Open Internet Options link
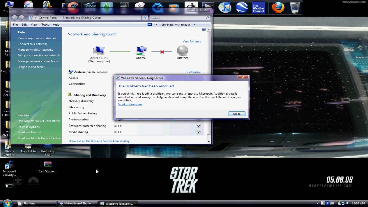This screenshot has width=368, height=207. pos(28,127)
